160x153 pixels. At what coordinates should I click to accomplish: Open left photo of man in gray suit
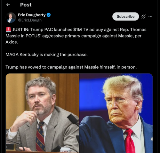42,113
